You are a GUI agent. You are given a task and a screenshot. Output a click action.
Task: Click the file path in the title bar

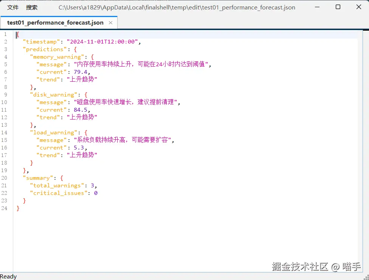click(177, 8)
